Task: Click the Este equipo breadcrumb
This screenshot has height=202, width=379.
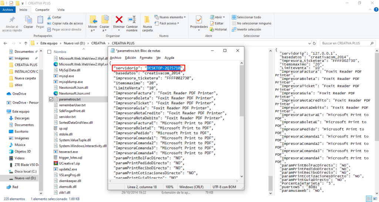Action: click(x=49, y=43)
